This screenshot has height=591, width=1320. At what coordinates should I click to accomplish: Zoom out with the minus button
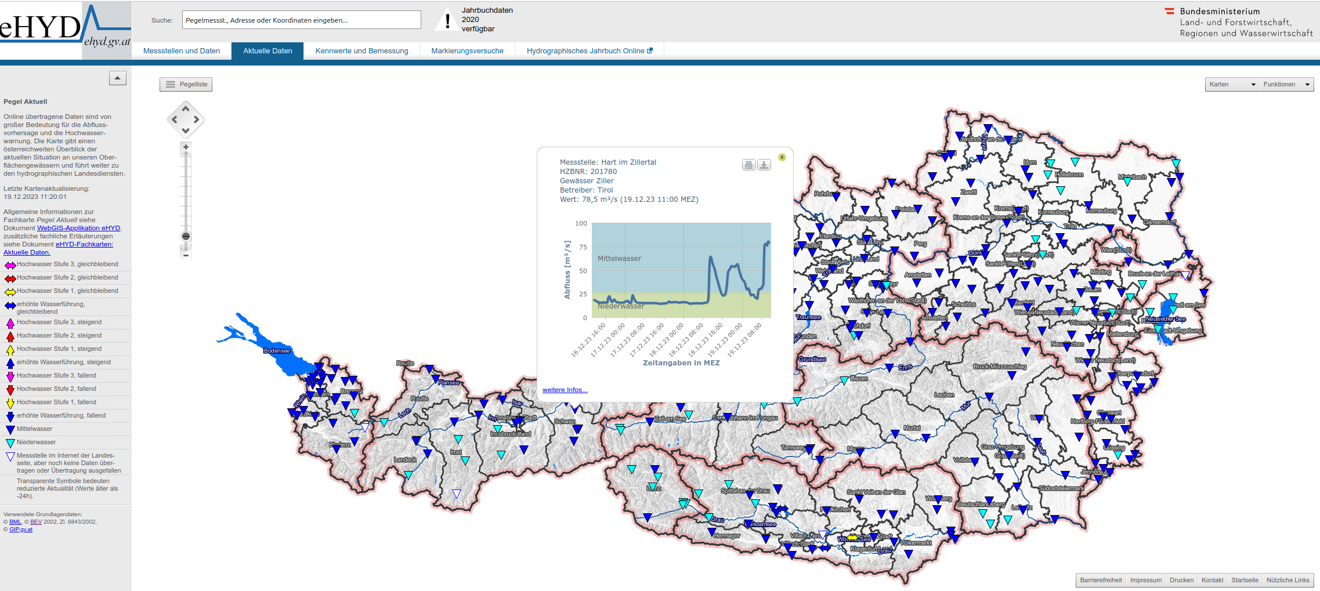(186, 255)
